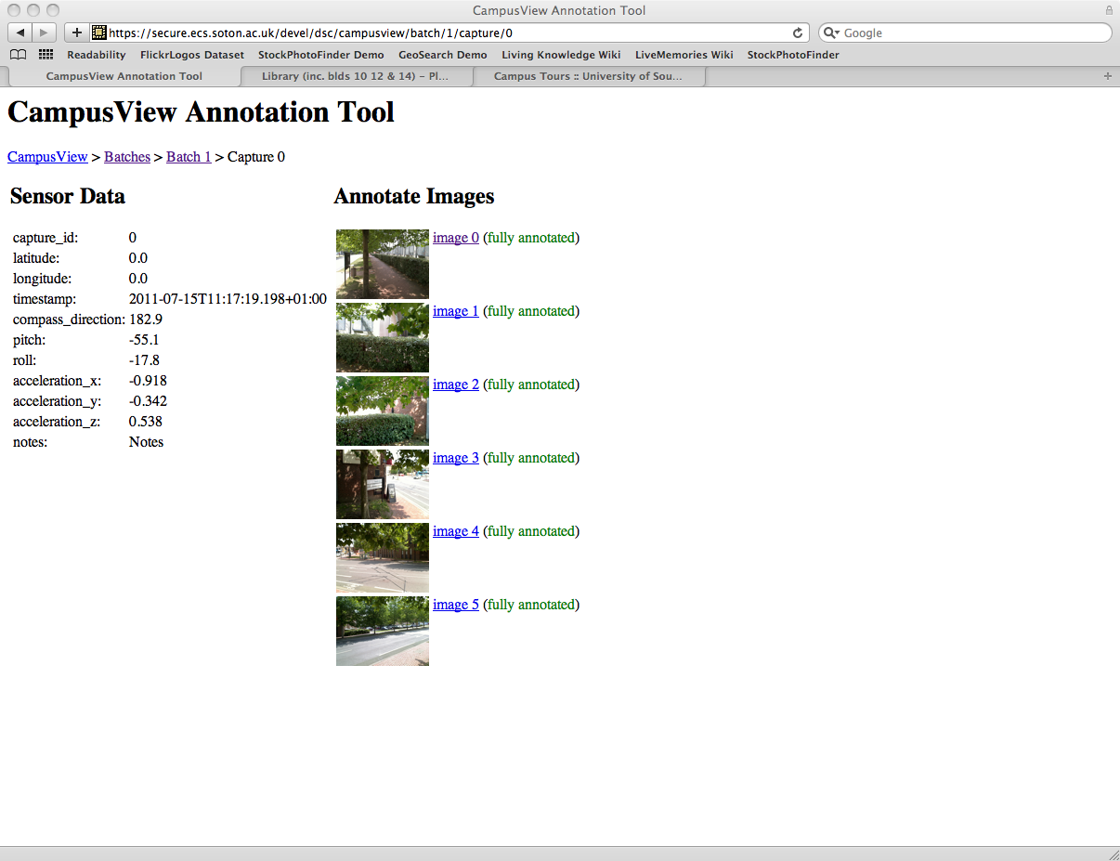Click the image 0 tree-lined path thumbnail
This screenshot has width=1120, height=861.
point(383,264)
